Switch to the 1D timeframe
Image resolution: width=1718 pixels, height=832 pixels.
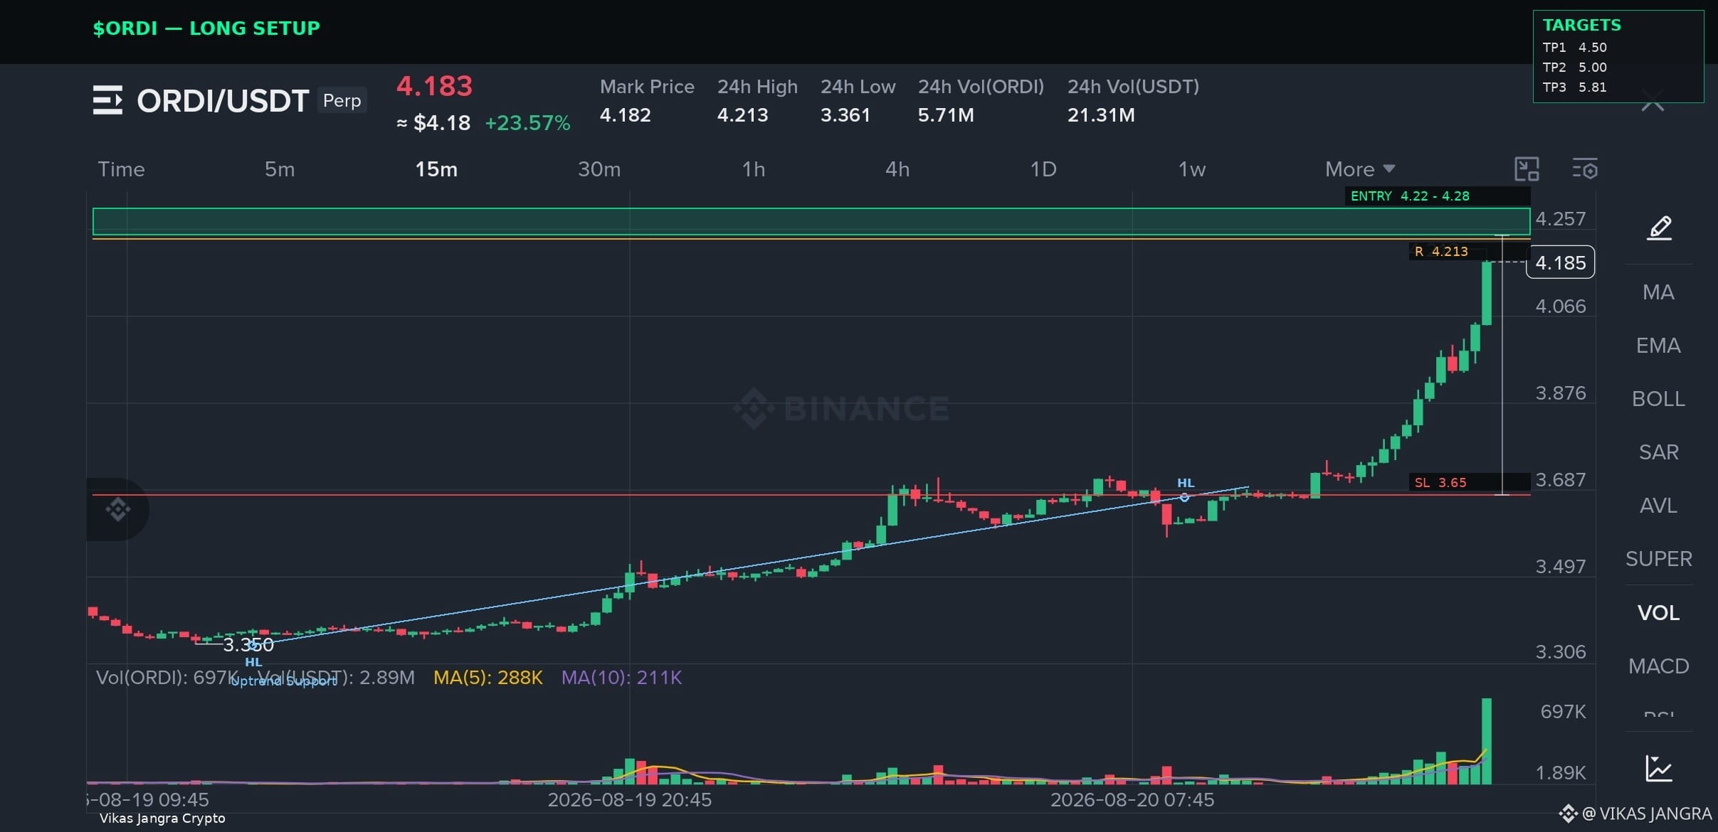pyautogui.click(x=1043, y=169)
